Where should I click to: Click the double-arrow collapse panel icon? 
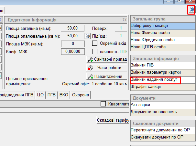pyautogui.click(x=191, y=10)
